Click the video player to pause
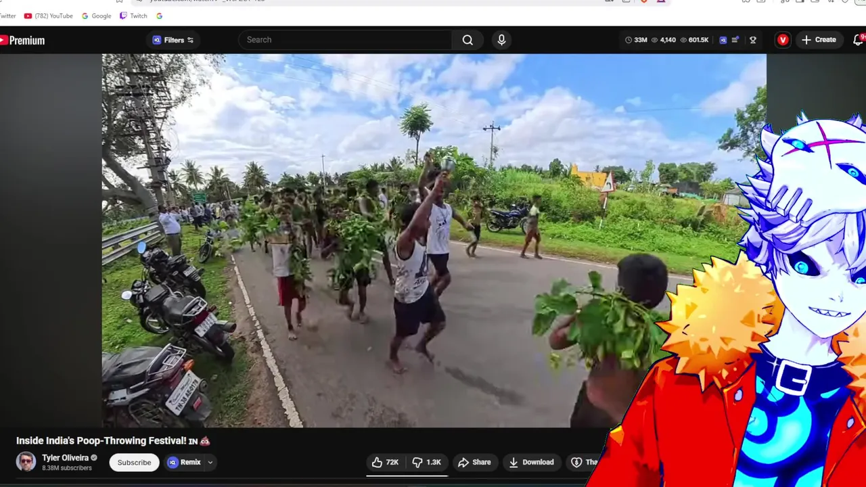 434,240
